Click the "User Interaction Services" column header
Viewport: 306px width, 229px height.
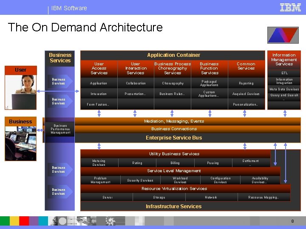[136, 68]
